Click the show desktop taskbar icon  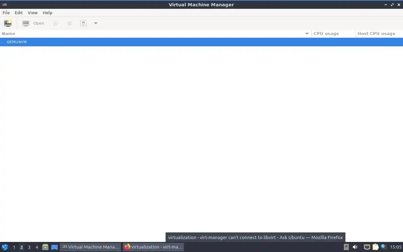54,247
